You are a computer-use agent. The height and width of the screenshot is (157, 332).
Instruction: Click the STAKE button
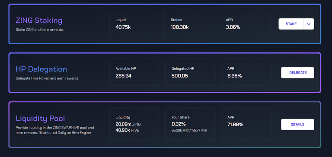(x=291, y=24)
